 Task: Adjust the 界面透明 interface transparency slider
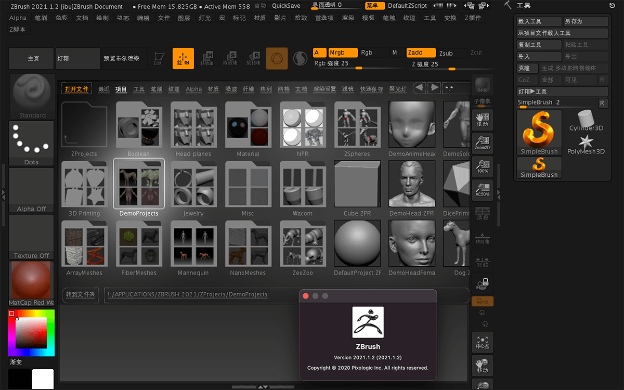(x=336, y=6)
